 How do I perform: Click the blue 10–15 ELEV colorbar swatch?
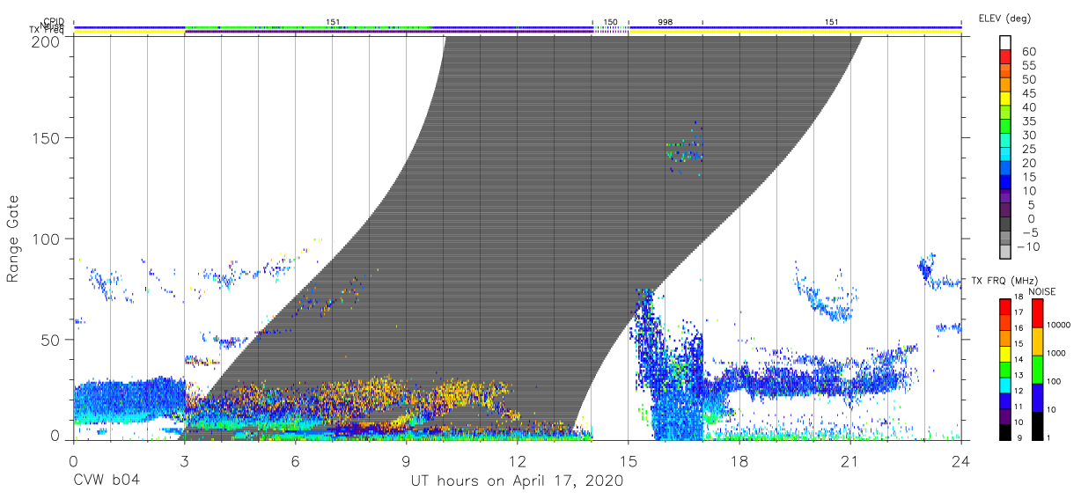(x=1007, y=184)
